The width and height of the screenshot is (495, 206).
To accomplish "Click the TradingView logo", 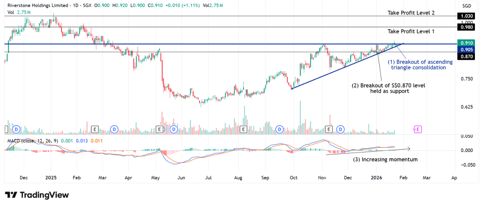I will 37,195.
